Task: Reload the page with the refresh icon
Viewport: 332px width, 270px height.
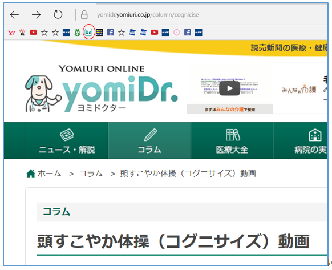Action: tap(58, 15)
